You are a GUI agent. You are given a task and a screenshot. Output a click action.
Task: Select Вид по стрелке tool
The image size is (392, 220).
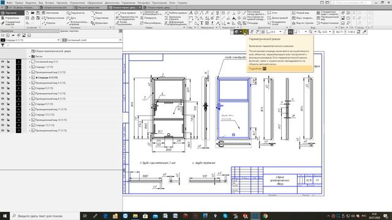pyautogui.click(x=303, y=23)
